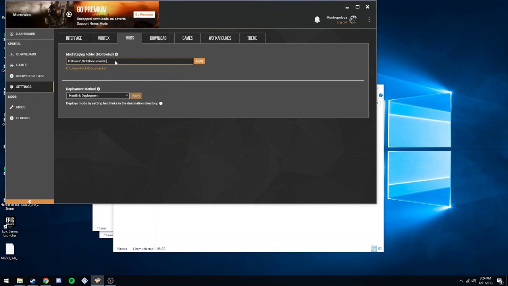508x286 pixels.
Task: Click the Log out link
Action: coord(342,22)
